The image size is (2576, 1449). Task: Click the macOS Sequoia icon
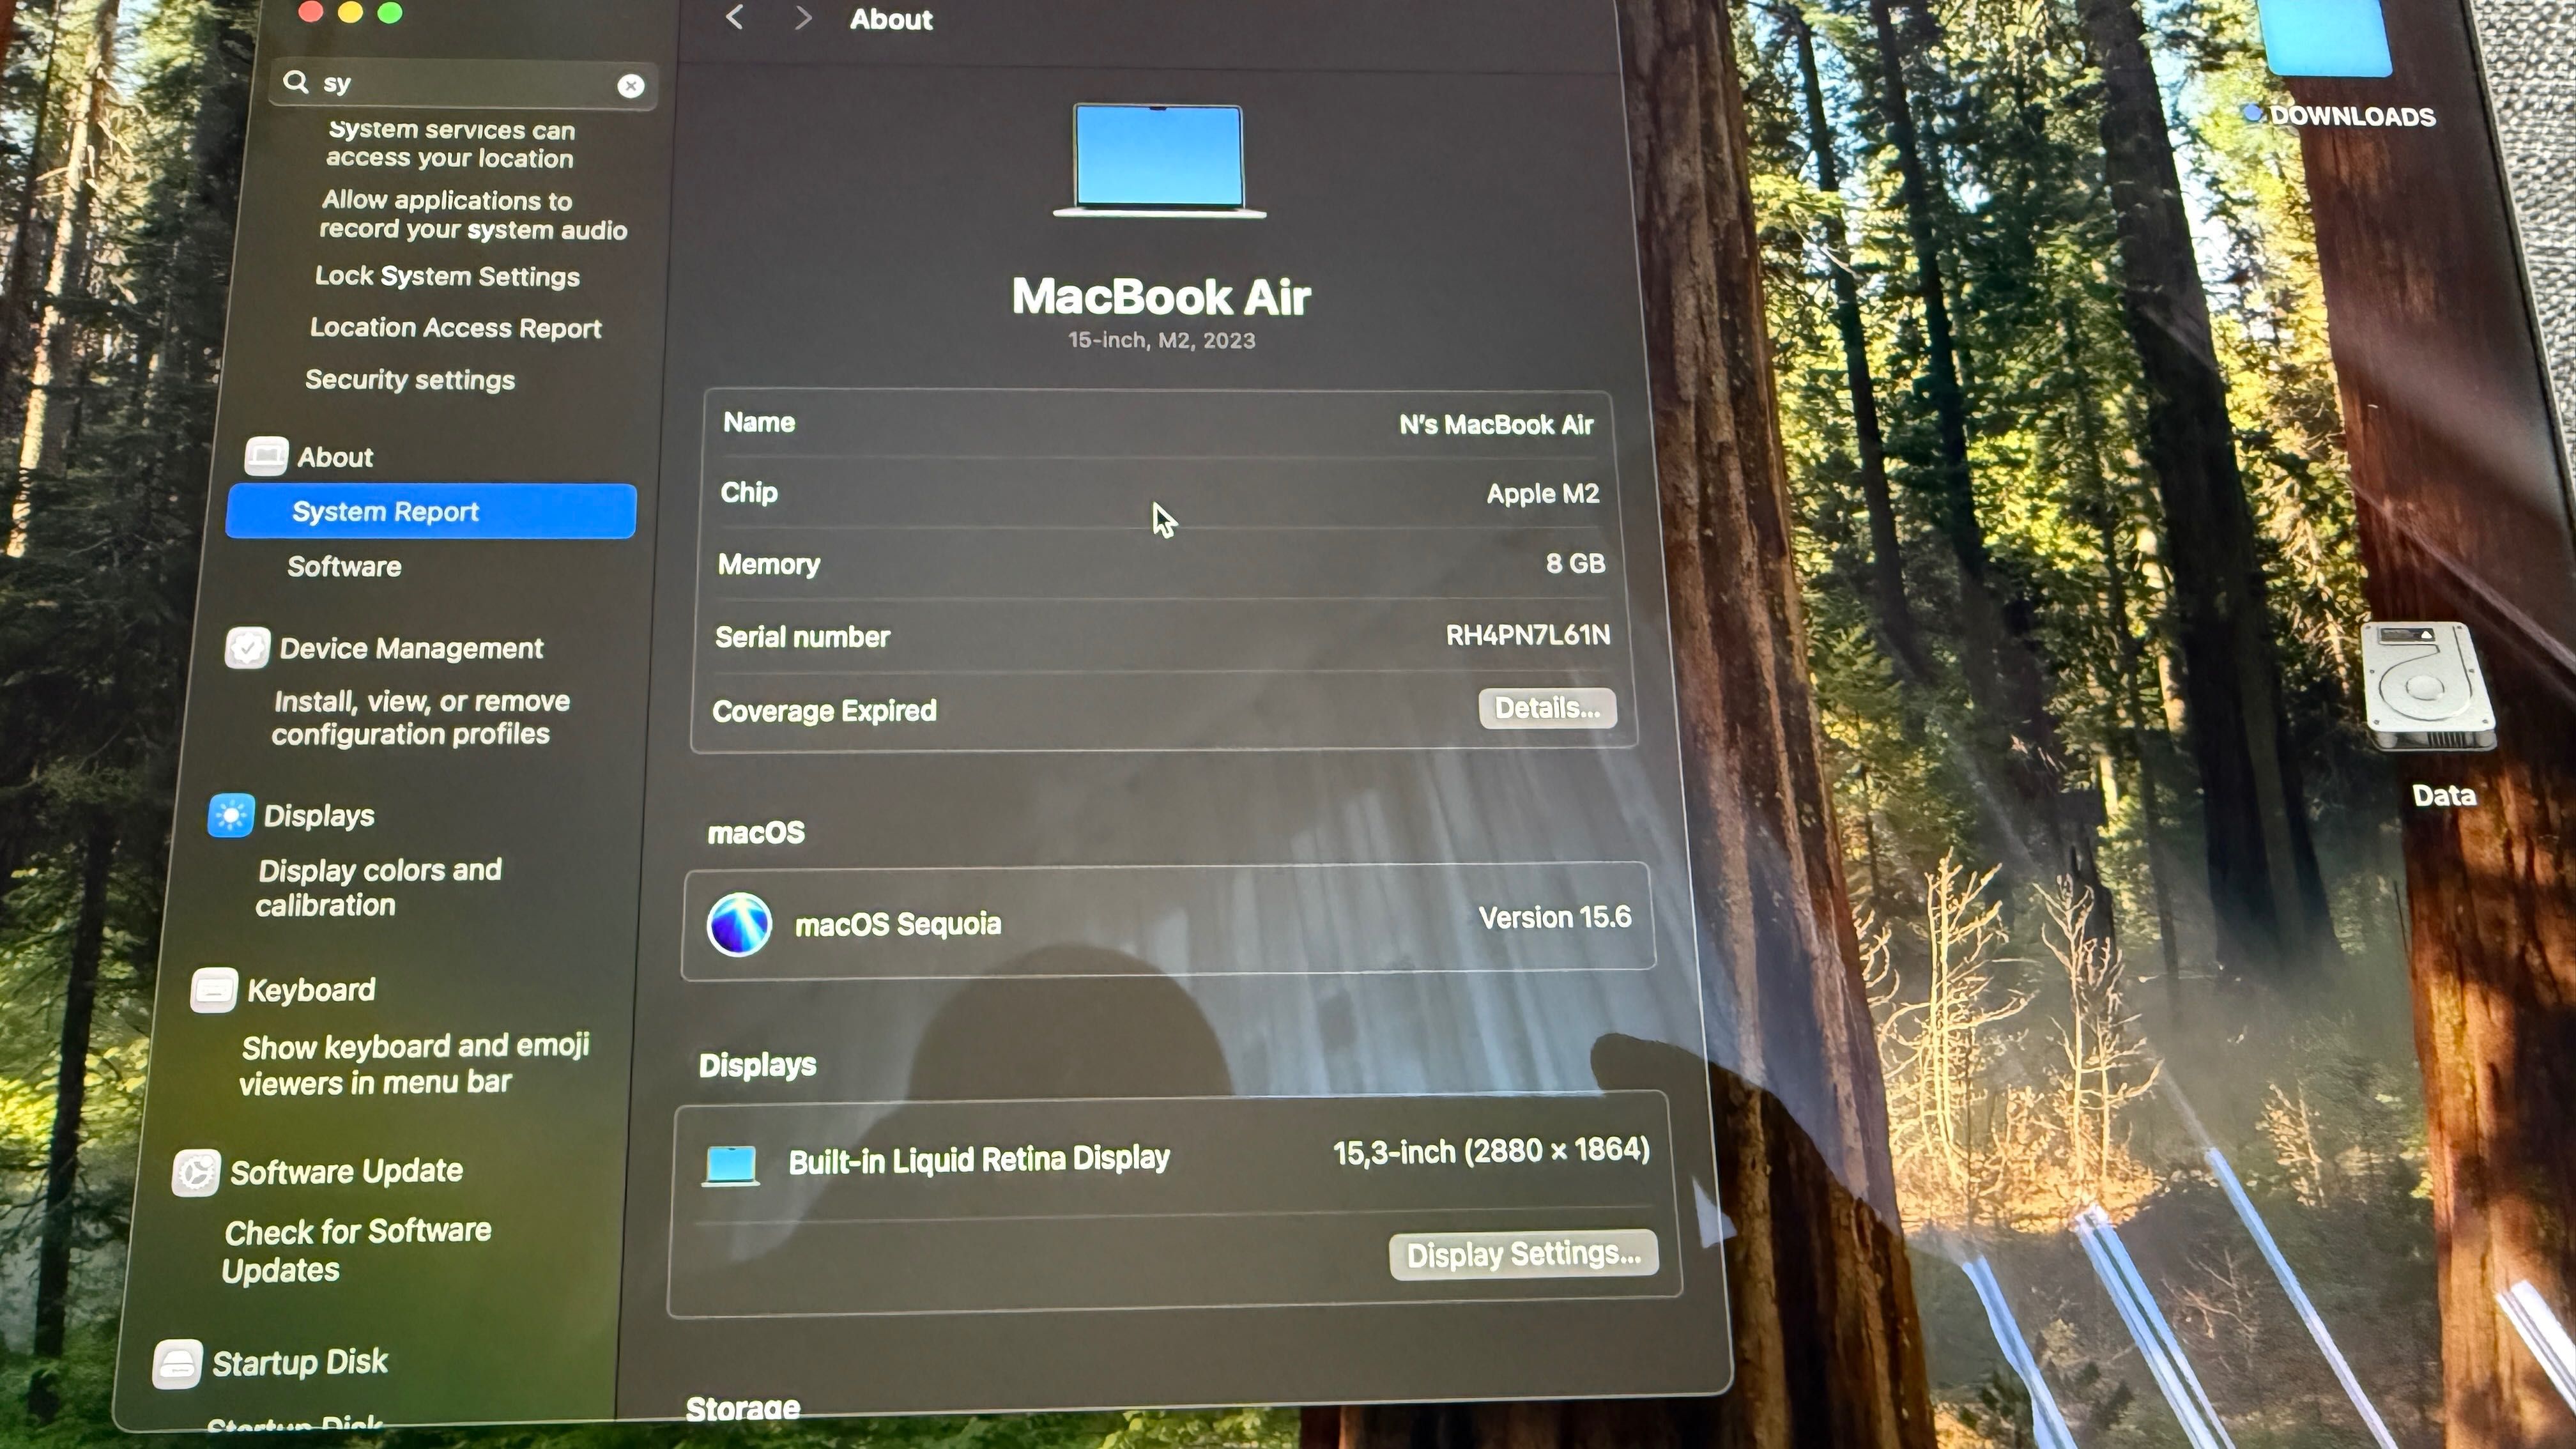tap(739, 924)
